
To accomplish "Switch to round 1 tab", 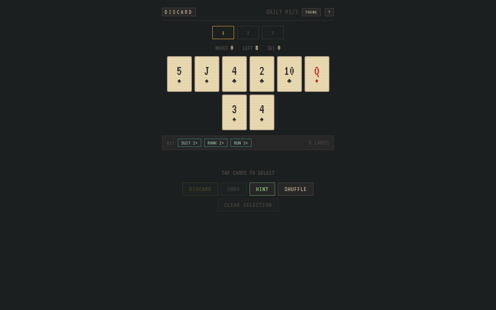I will click(223, 33).
